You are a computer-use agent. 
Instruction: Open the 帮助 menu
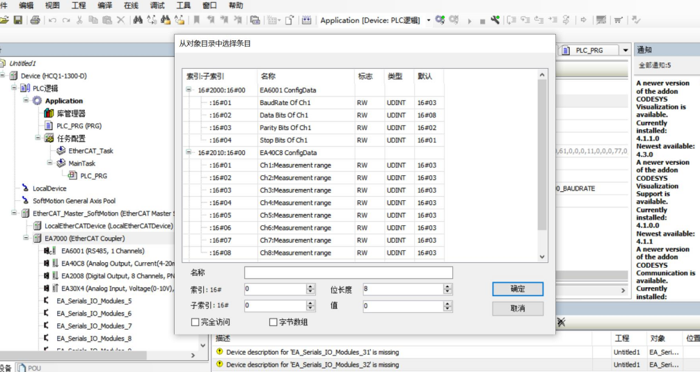click(x=236, y=6)
